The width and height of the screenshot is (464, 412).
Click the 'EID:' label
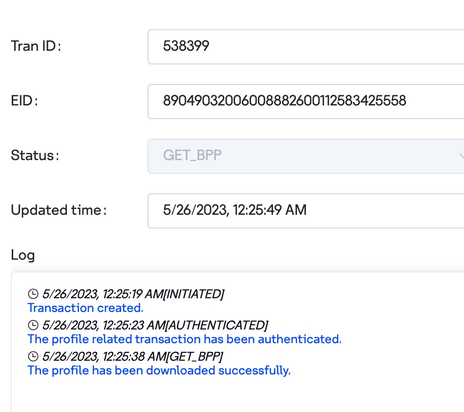coord(24,101)
